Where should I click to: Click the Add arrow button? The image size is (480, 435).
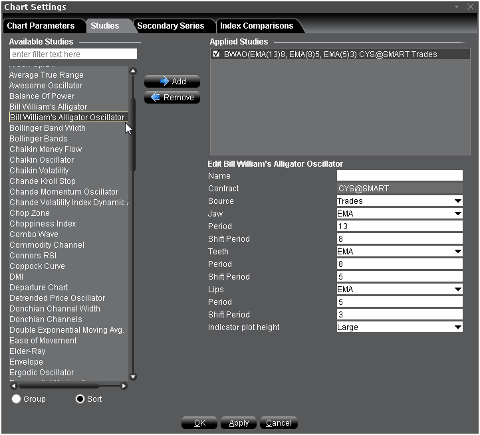[x=172, y=82]
